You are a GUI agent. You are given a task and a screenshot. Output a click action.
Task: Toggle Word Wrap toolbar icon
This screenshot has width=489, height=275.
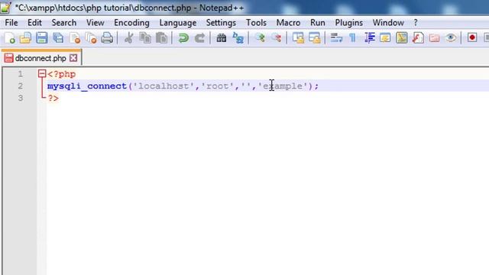(x=336, y=38)
